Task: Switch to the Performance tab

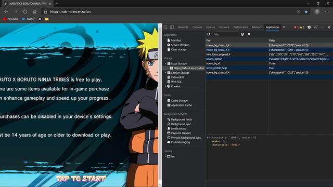Action: [240, 27]
